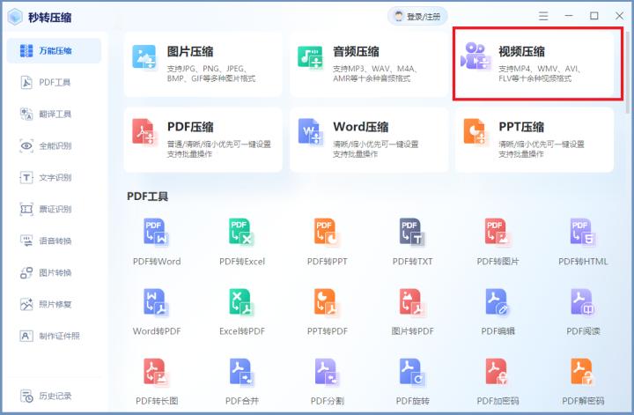Launch the Excel转PDF tool

coord(242,312)
